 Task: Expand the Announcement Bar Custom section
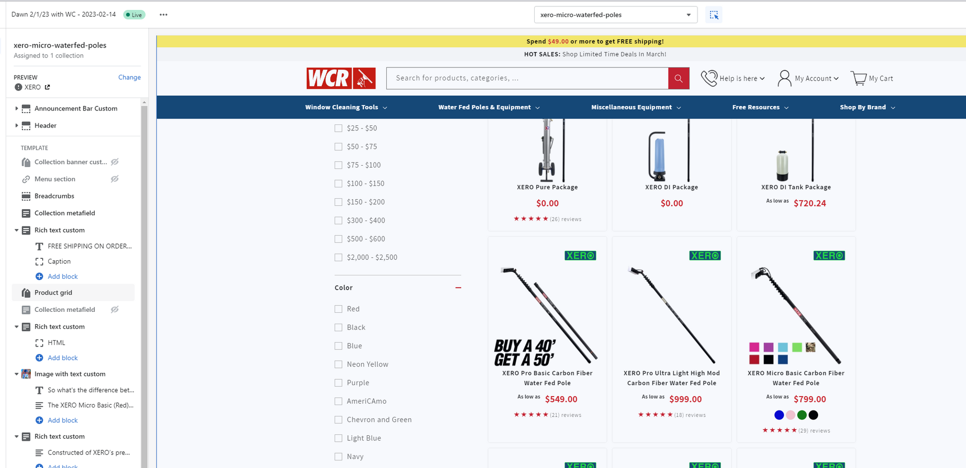pyautogui.click(x=16, y=109)
